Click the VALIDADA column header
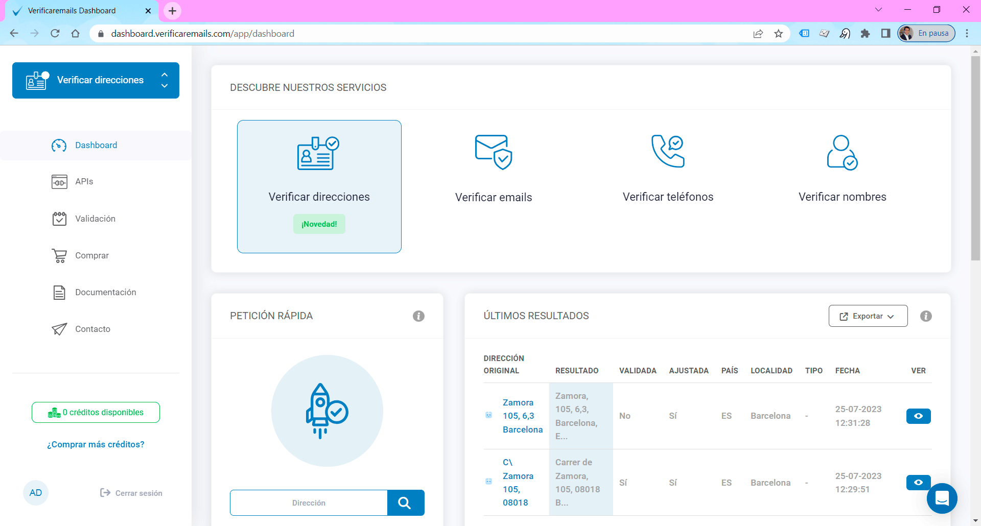Image resolution: width=981 pixels, height=526 pixels. pyautogui.click(x=638, y=371)
